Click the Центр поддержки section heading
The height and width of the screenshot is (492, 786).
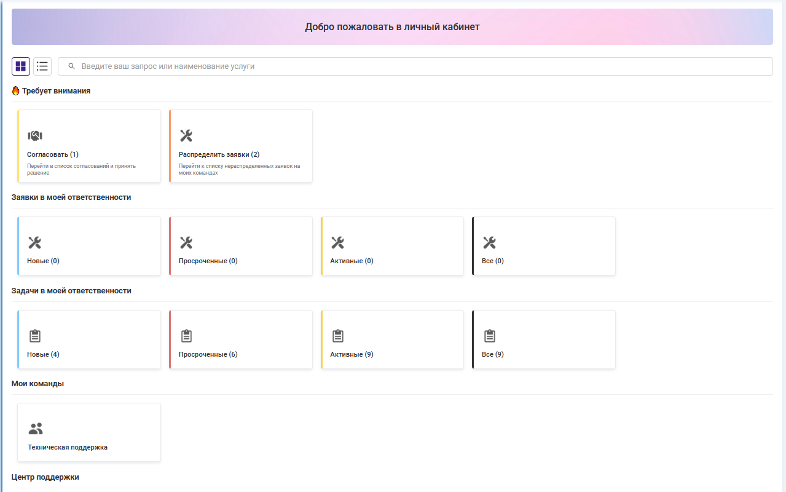tap(45, 477)
